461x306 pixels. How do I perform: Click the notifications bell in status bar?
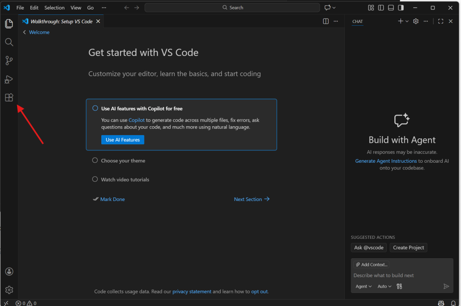pyautogui.click(x=453, y=303)
